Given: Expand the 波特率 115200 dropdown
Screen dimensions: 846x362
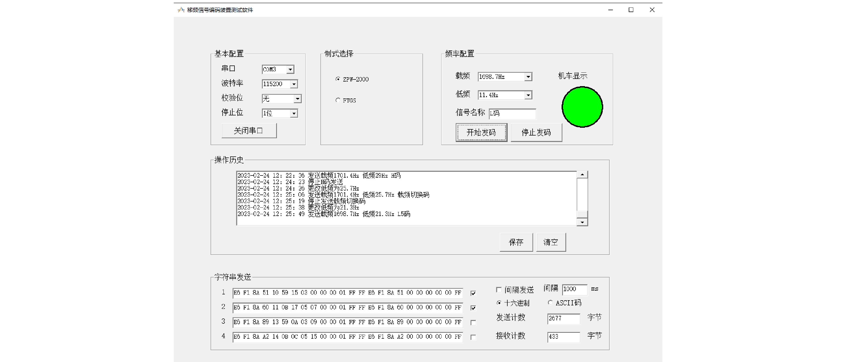Looking at the screenshot, I should click(x=294, y=84).
